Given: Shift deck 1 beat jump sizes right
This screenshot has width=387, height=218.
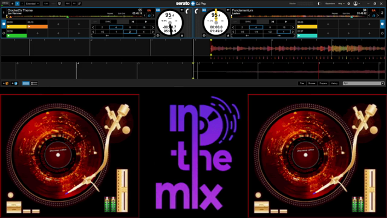Looking at the screenshot, I should click(x=153, y=31).
